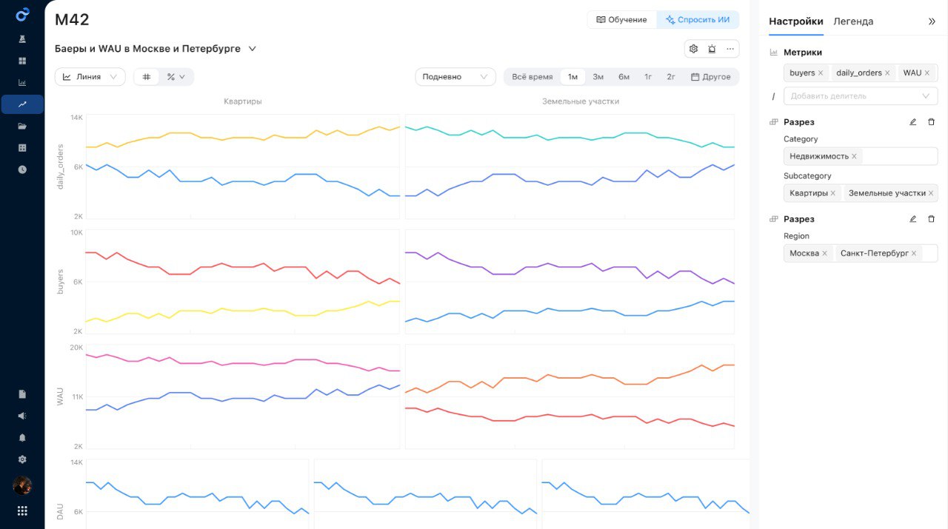Click the alert siren icon above the chart

712,49
